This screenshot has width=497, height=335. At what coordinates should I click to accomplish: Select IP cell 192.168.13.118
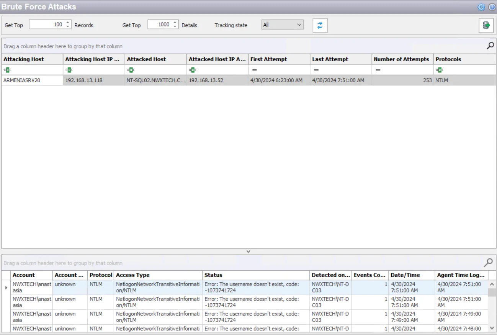tap(94, 80)
